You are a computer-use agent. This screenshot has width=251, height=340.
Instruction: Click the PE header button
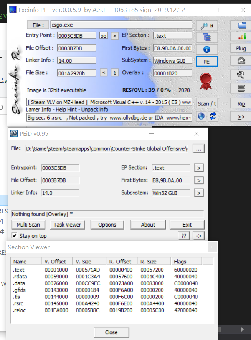[206, 62]
